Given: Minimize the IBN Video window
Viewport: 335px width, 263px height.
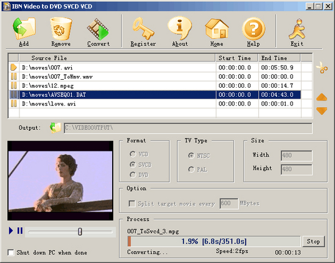Looking at the screenshot, I should point(309,6).
